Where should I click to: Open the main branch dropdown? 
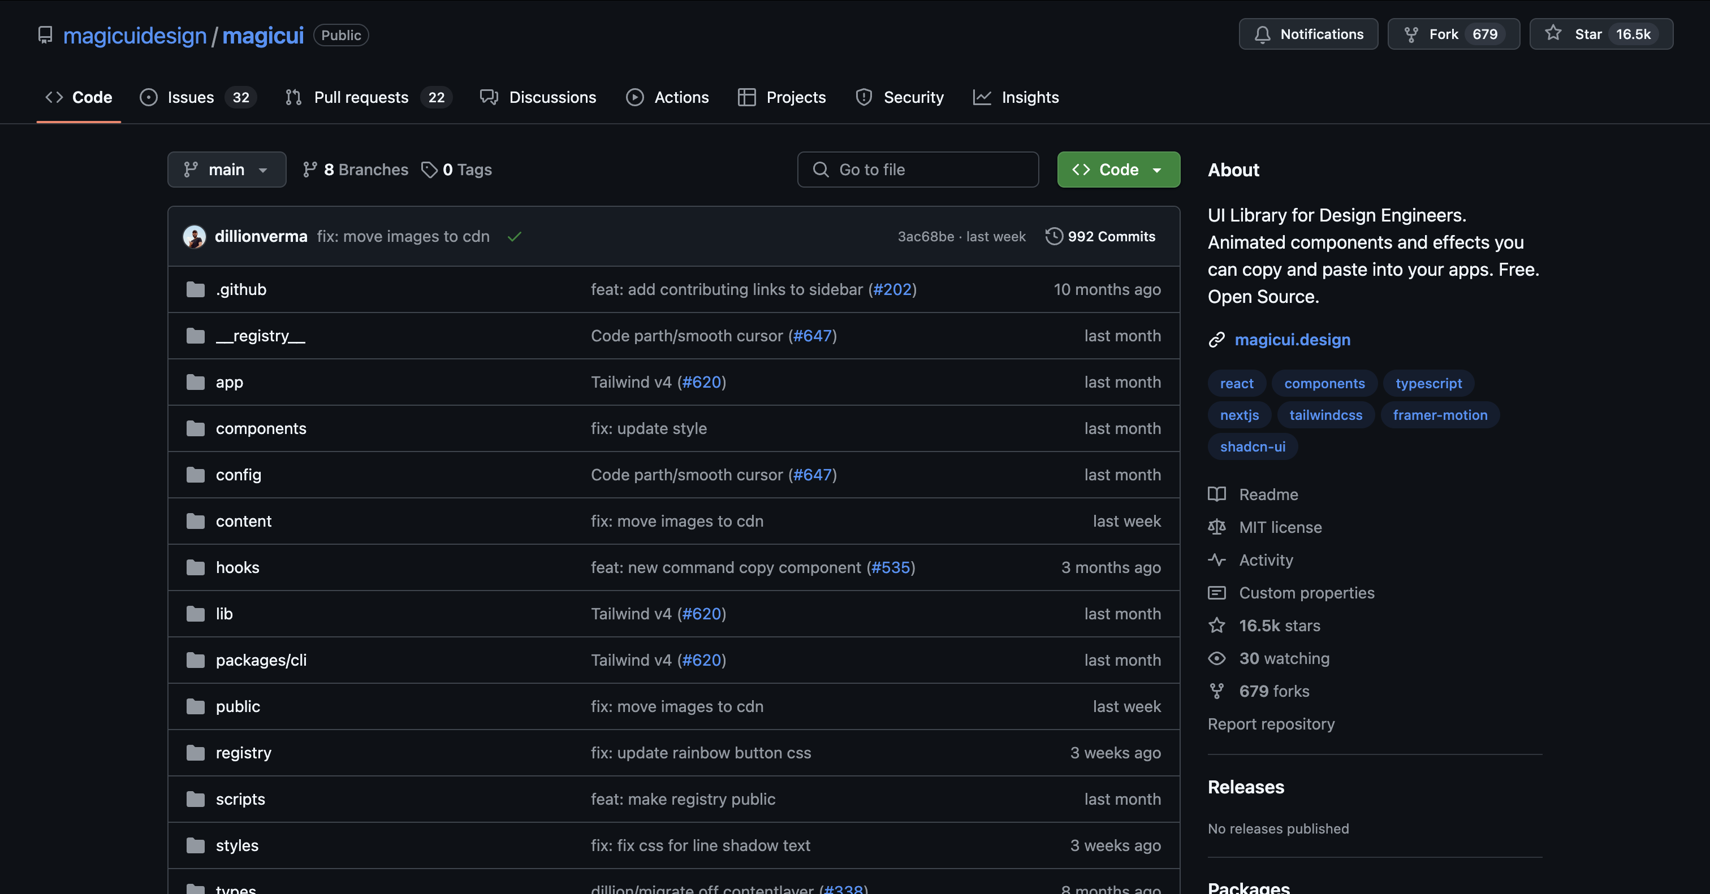(226, 170)
